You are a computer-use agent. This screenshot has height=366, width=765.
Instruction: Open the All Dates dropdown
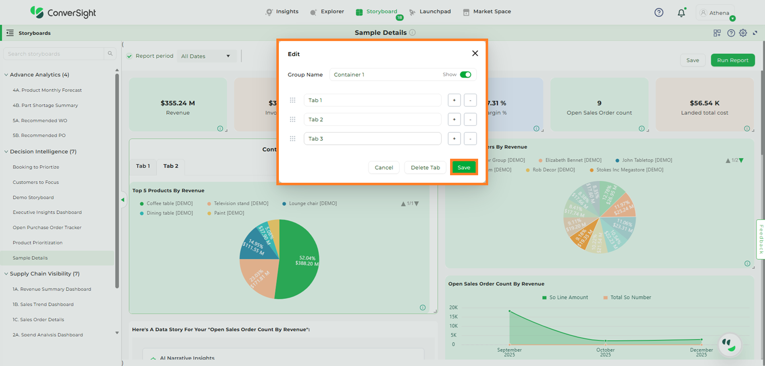coord(206,56)
